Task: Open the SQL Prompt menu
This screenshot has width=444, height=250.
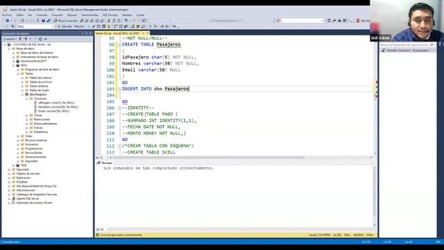Action: tap(110, 15)
